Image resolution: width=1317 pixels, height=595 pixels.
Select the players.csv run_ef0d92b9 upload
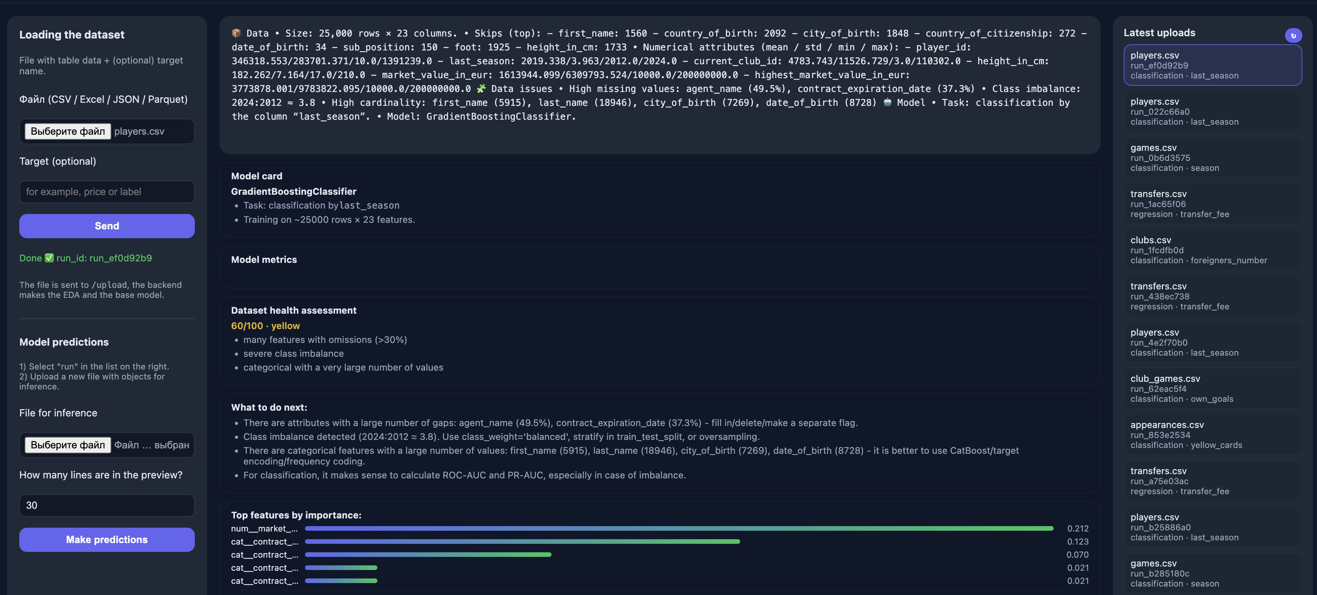pos(1212,65)
